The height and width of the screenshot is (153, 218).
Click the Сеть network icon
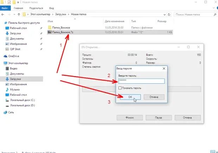5,112
